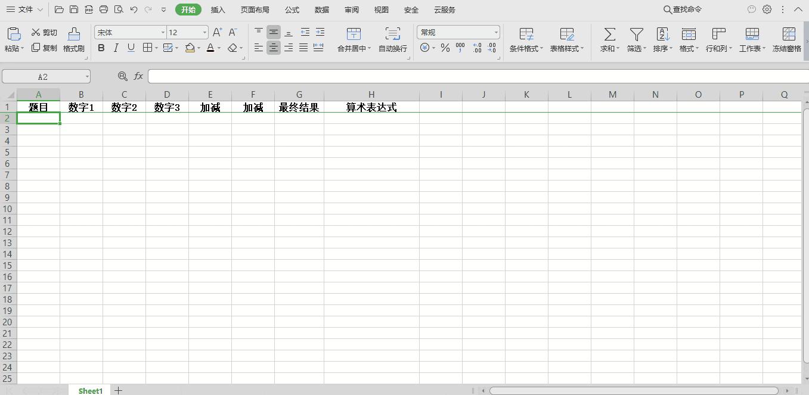Add a new sheet with the plus button
Image resolution: width=809 pixels, height=395 pixels.
coord(118,390)
